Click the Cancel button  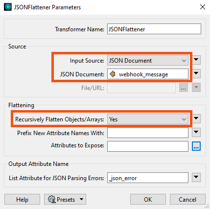tap(187, 199)
